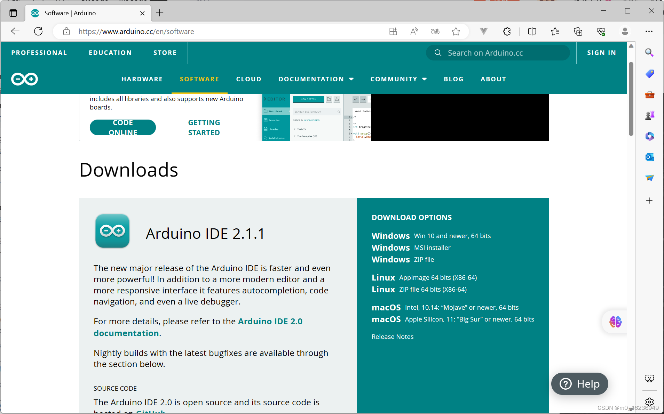Viewport: 664px width, 414px height.
Task: Open the Release Notes link
Action: 393,336
